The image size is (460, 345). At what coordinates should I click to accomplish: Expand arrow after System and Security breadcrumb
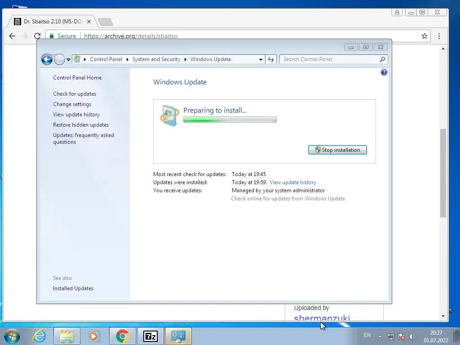[x=186, y=59]
